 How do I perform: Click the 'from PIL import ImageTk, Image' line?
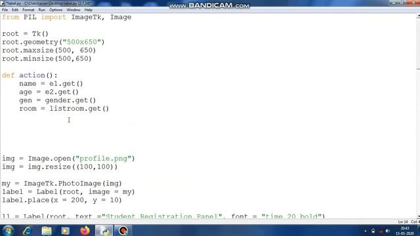[67, 17]
